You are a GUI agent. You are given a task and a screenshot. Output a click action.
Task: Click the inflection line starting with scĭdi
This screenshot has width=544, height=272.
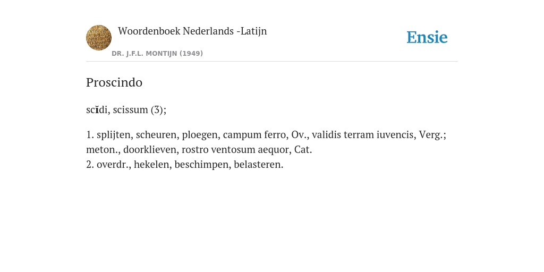click(126, 109)
